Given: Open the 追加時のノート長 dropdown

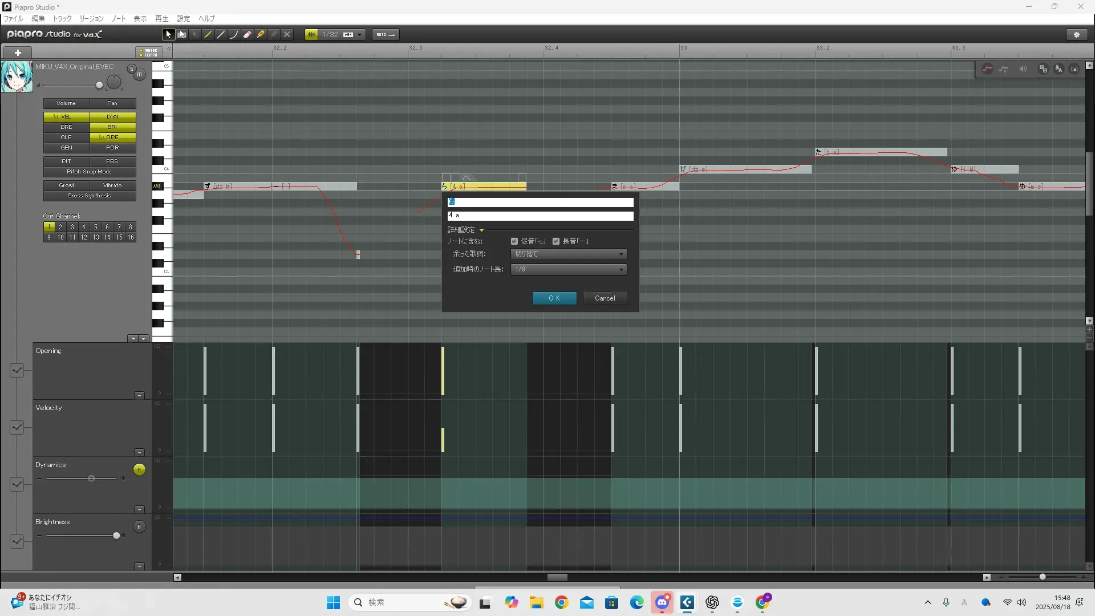Looking at the screenshot, I should pyautogui.click(x=569, y=269).
